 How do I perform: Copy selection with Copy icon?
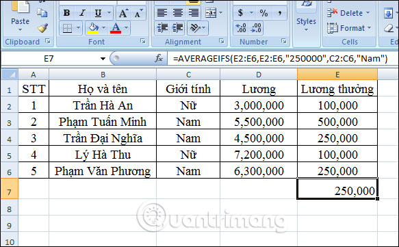42,13
